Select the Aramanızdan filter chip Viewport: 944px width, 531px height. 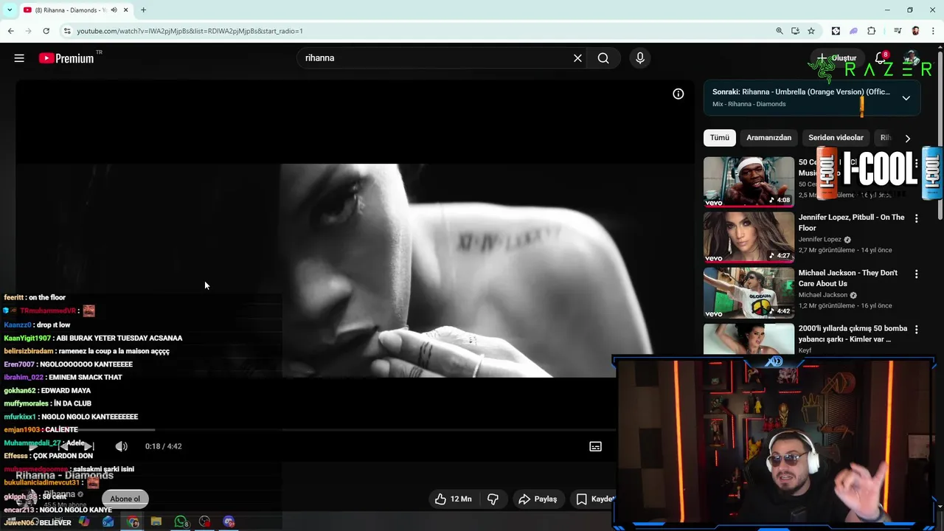pos(768,138)
